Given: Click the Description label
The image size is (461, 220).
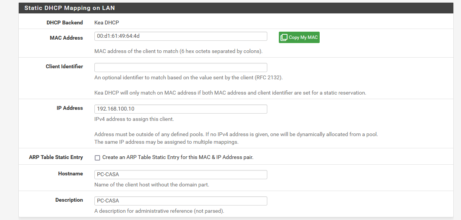Looking at the screenshot, I should click(x=71, y=200).
